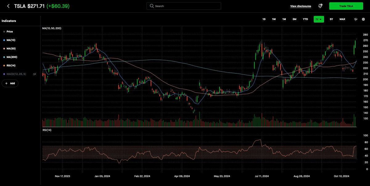Image resolution: width=370 pixels, height=186 pixels.
Task: Go back using the left arrow
Action: click(8, 6)
